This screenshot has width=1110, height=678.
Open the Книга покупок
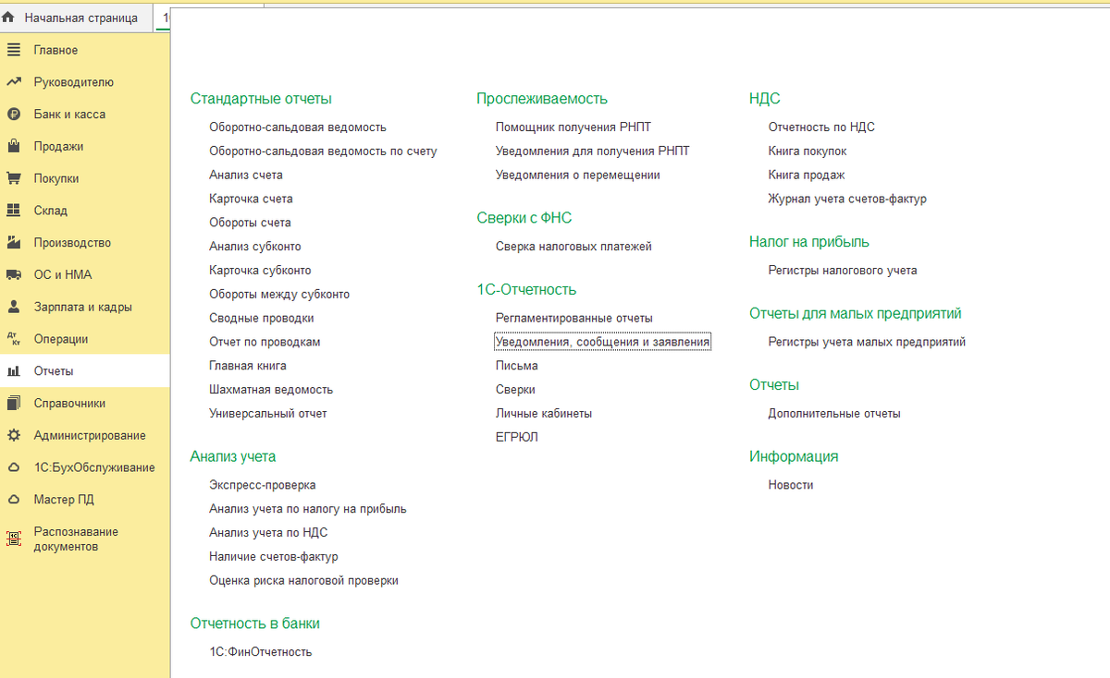(808, 151)
